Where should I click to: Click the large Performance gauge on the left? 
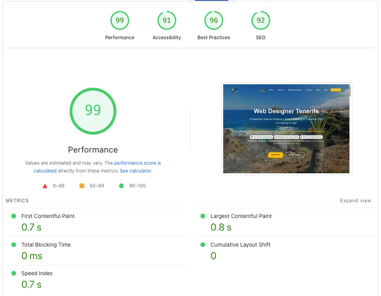pyautogui.click(x=93, y=111)
